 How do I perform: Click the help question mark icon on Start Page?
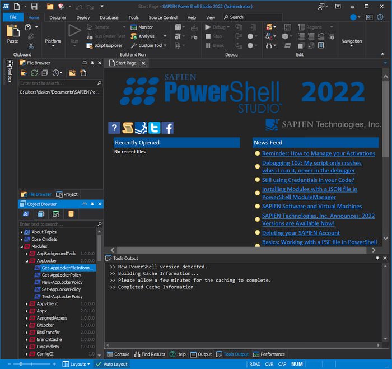click(114, 128)
